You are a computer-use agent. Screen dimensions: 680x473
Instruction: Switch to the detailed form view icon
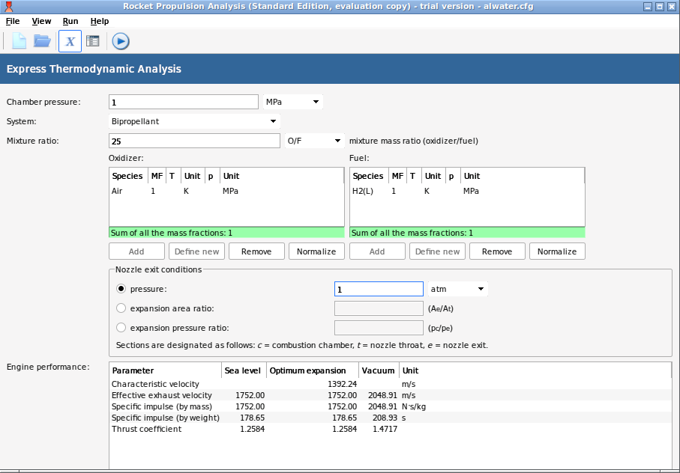pos(93,41)
